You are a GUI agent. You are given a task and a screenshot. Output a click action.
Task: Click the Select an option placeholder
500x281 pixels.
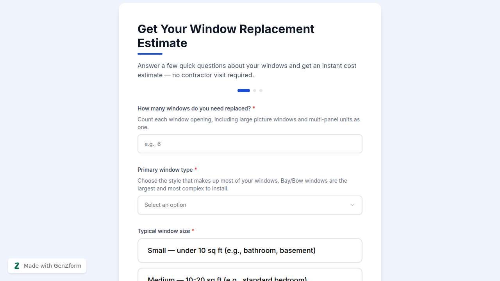click(x=165, y=205)
